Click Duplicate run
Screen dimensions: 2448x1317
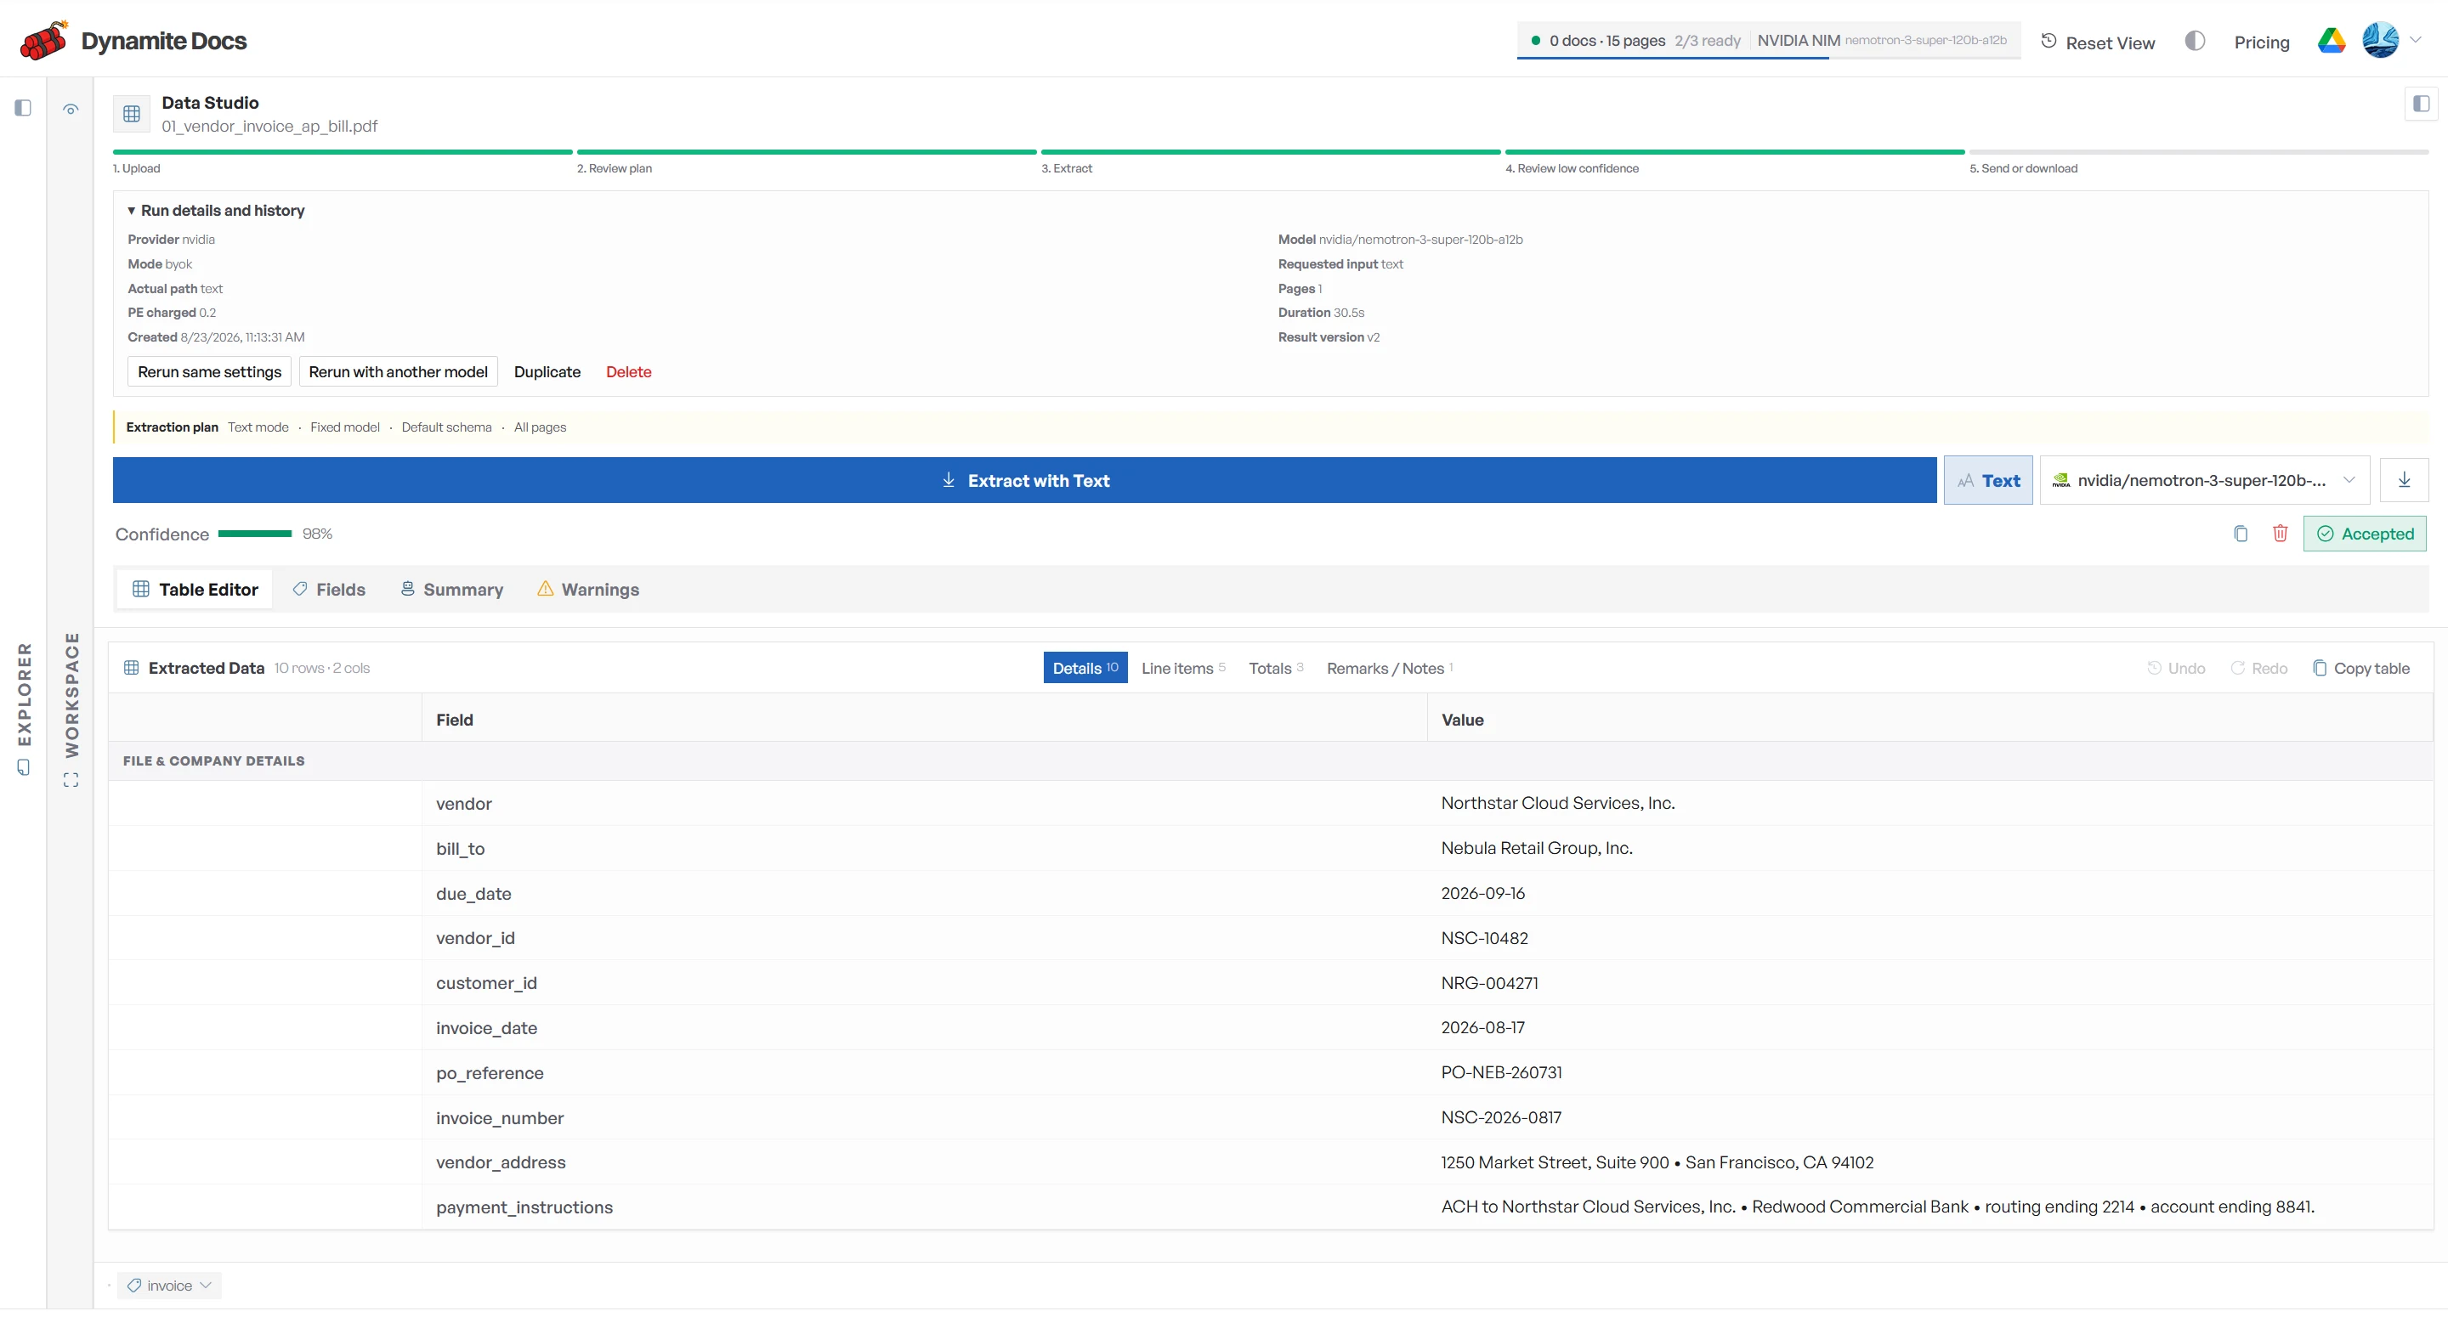(547, 371)
